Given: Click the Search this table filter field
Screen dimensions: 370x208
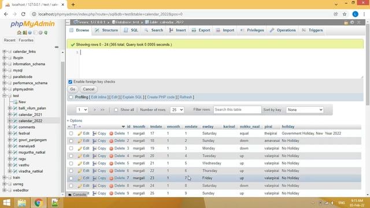Looking at the screenshot, I should tap(238, 110).
